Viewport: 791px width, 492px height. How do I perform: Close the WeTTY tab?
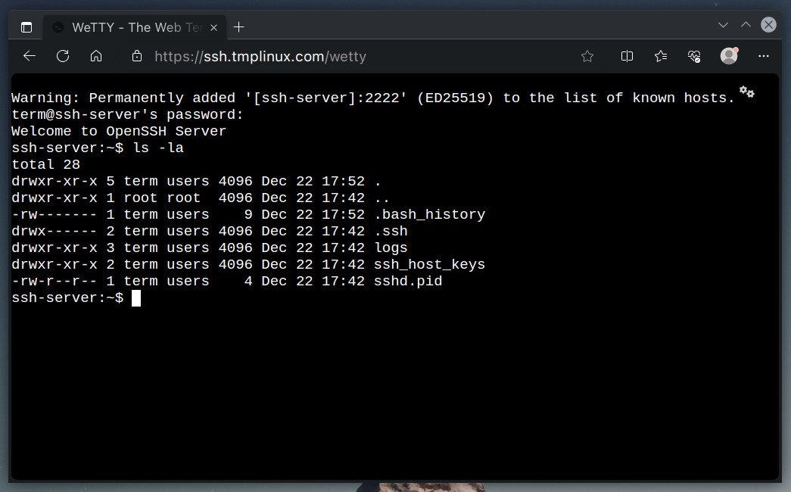tap(214, 28)
